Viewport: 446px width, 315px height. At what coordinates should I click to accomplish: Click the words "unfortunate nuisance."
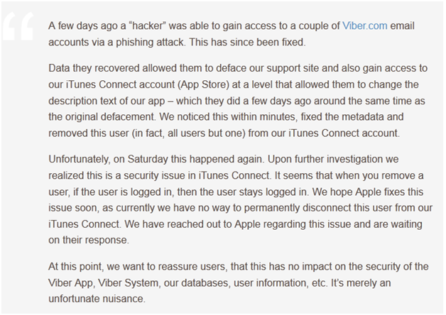pos(97,299)
